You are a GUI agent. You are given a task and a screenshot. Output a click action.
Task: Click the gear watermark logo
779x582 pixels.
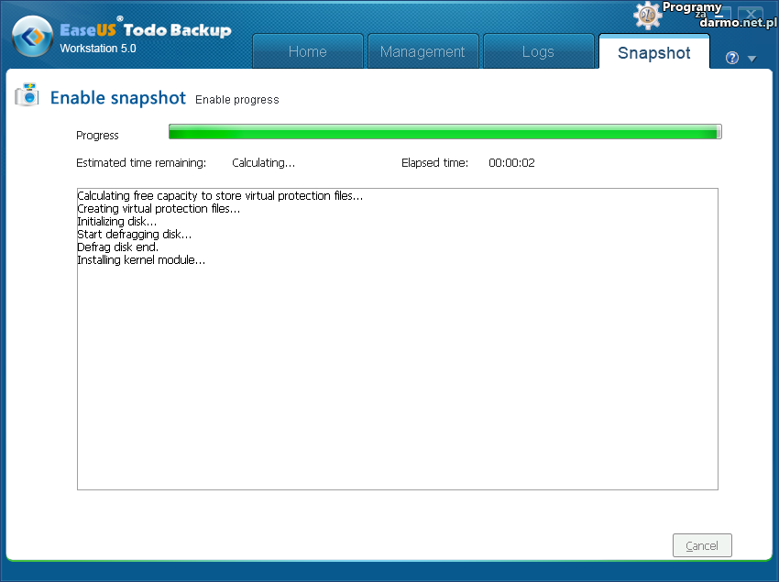[647, 15]
